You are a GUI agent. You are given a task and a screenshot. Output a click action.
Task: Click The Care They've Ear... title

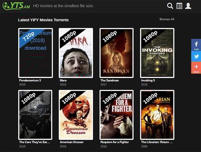pyautogui.click(x=35, y=142)
